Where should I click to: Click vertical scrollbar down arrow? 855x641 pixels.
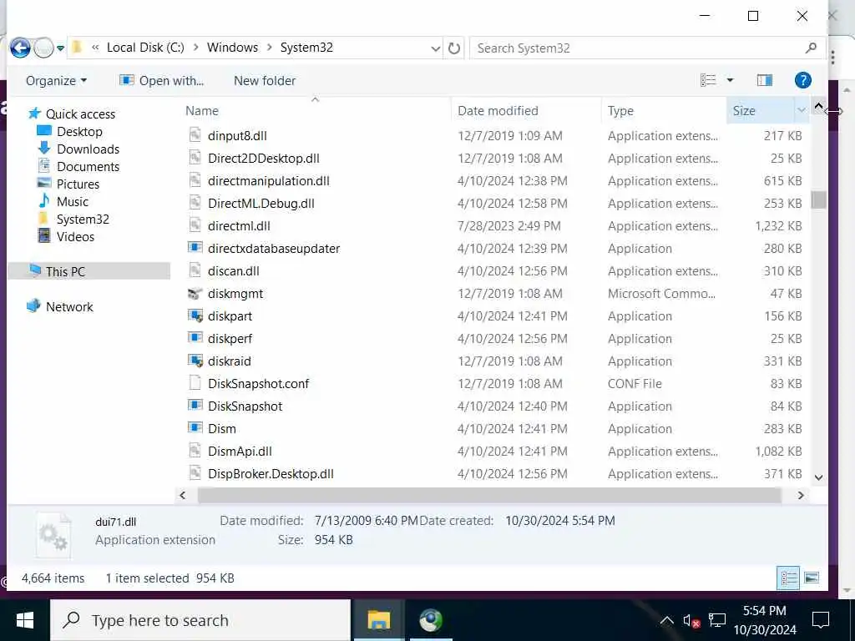click(x=818, y=477)
